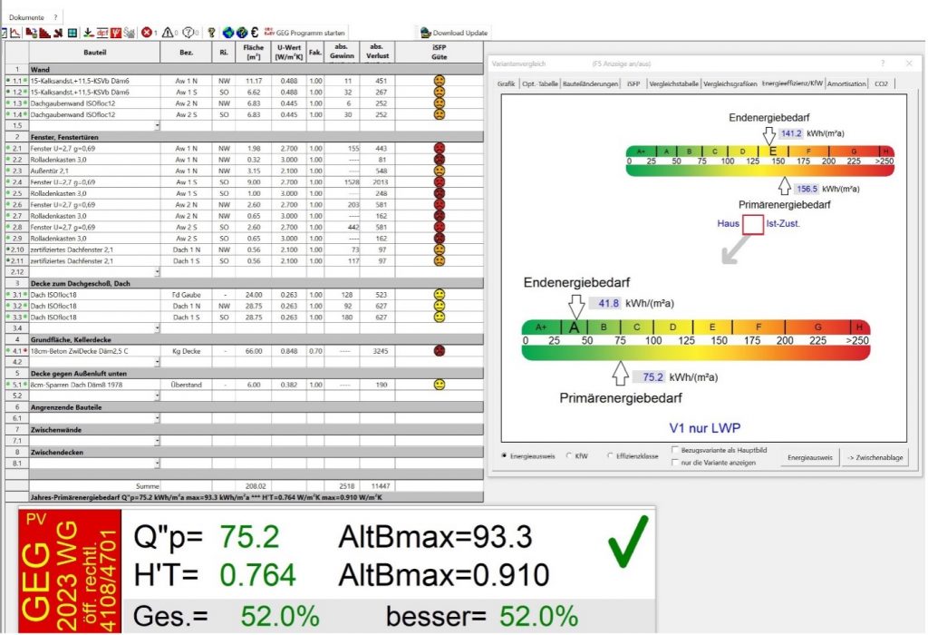Click the question mark help icon in toolbar

211,33
